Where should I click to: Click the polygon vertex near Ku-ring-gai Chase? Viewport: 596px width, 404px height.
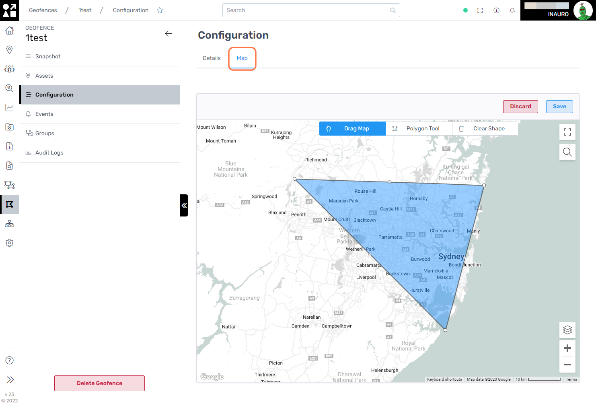tap(484, 186)
